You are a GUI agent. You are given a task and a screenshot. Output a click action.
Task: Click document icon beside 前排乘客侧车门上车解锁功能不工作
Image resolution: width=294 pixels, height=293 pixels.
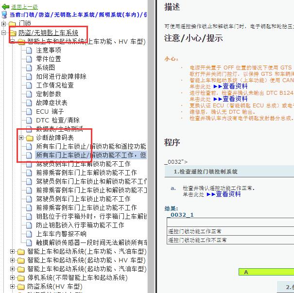pyautogui.click(x=29, y=172)
